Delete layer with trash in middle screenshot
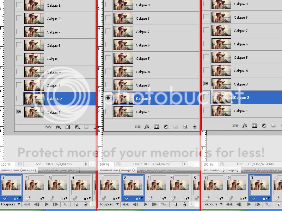 (x=195, y=127)
